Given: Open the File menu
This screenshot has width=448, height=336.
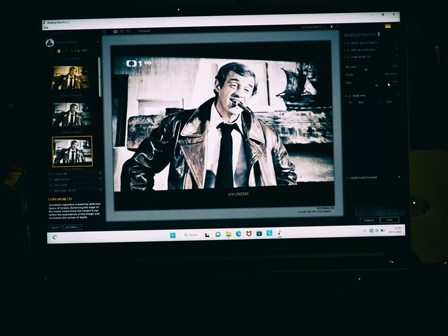Looking at the screenshot, I should pos(46,28).
